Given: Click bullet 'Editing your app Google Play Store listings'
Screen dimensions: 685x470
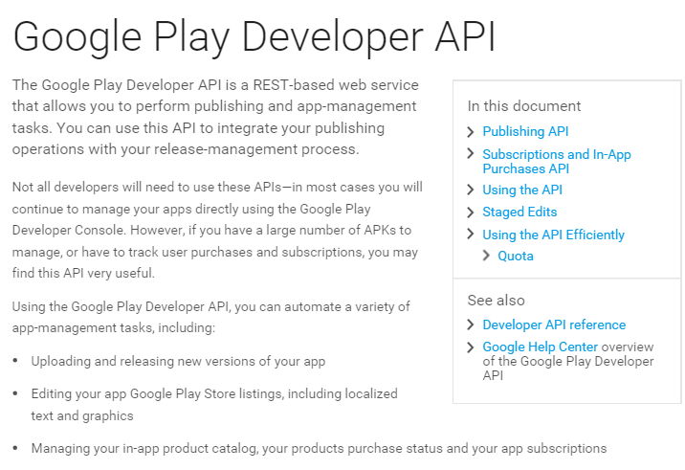Looking at the screenshot, I should point(214,404).
